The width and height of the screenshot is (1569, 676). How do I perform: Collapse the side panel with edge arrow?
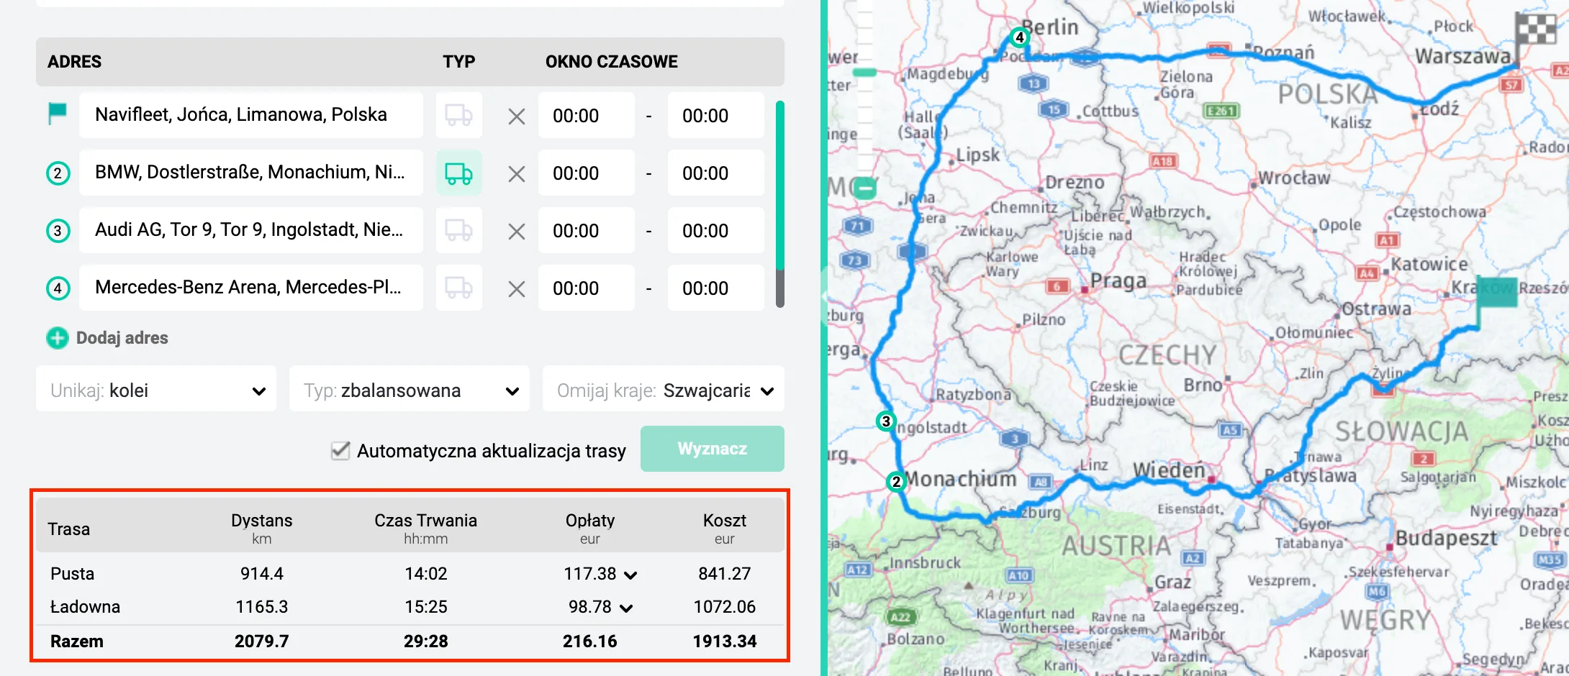pos(823,295)
